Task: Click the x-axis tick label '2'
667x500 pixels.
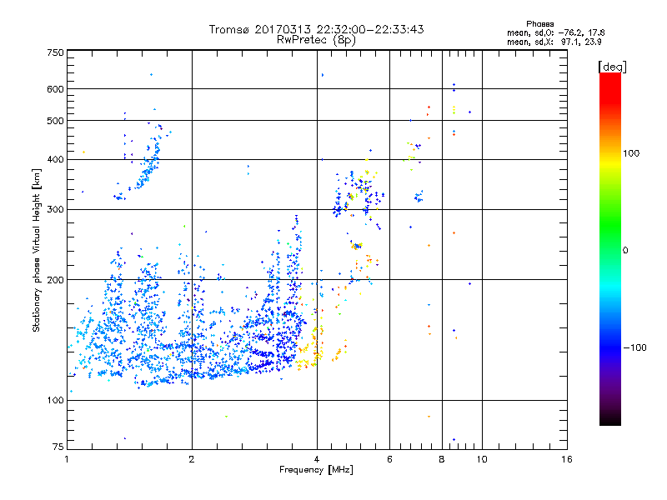Action: (x=192, y=459)
